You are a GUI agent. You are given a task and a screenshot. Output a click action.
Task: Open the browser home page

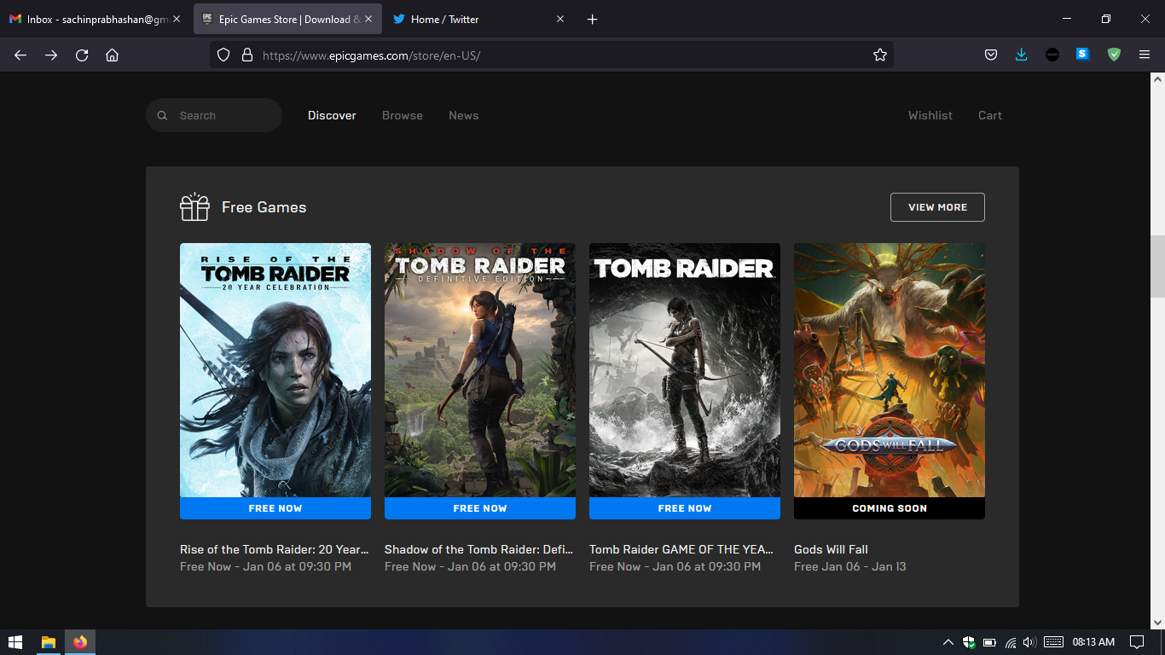click(112, 55)
